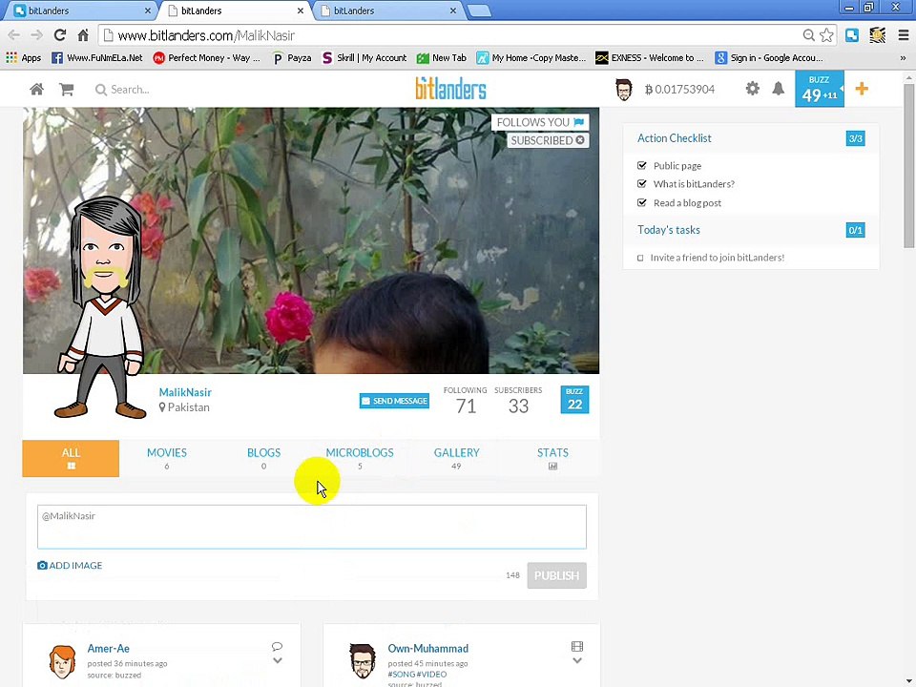
Task: Toggle the Public page checkbox
Action: click(641, 165)
